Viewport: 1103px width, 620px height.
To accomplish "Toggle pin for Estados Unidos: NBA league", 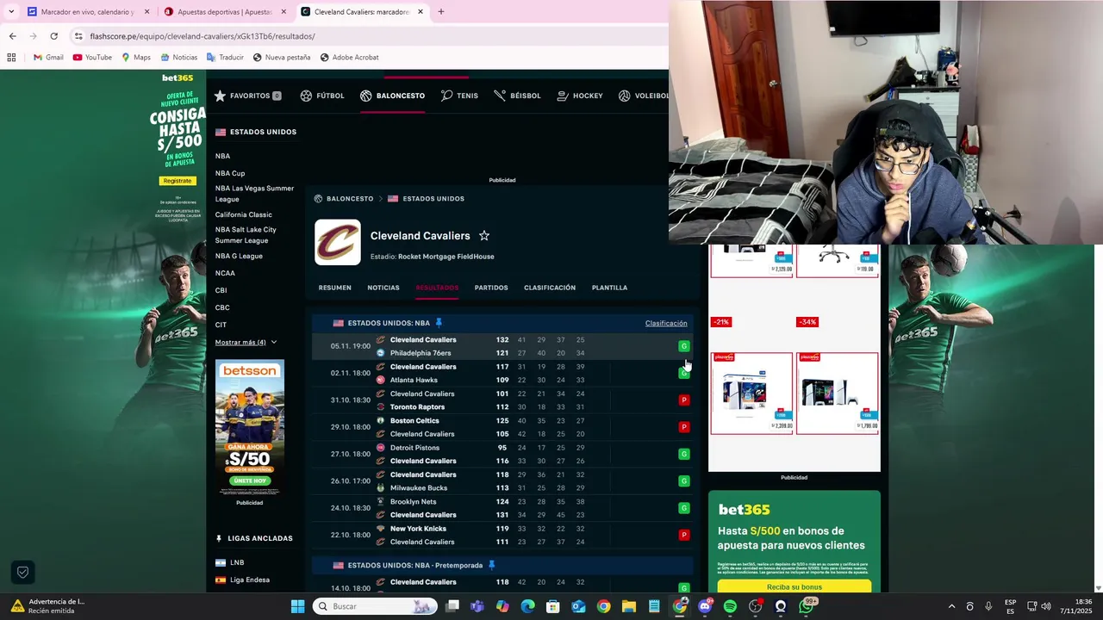I will 439,323.
